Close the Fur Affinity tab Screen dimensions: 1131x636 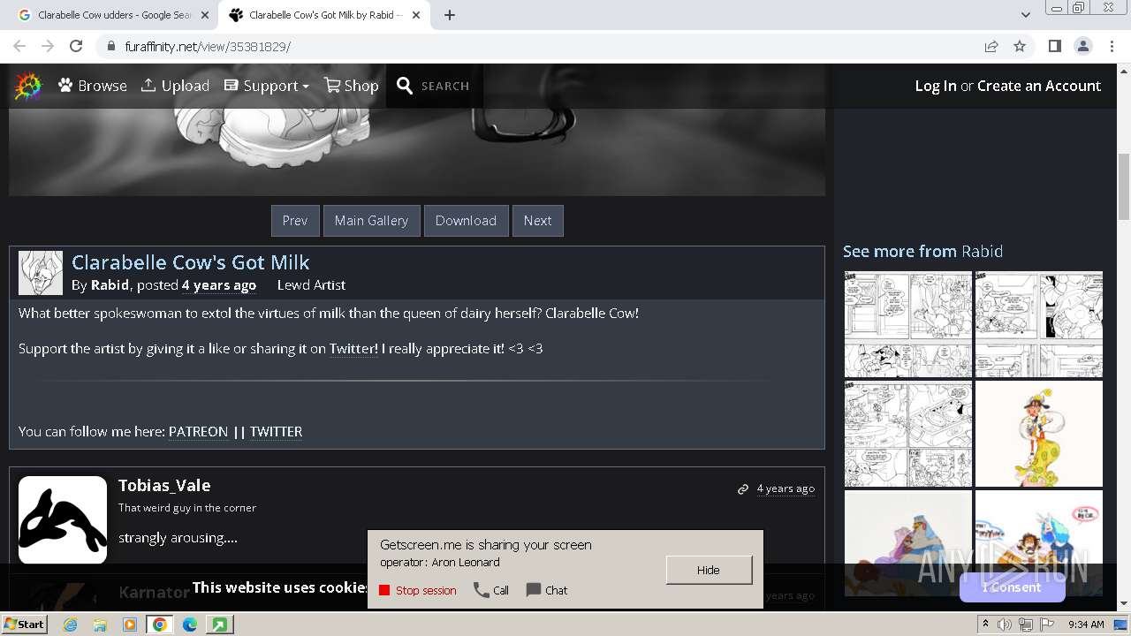click(415, 15)
